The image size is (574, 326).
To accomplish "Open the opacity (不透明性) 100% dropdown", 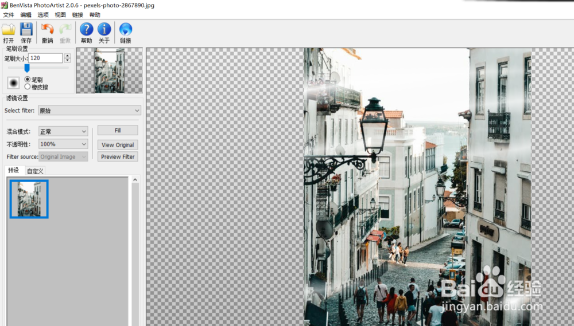I will click(63, 144).
